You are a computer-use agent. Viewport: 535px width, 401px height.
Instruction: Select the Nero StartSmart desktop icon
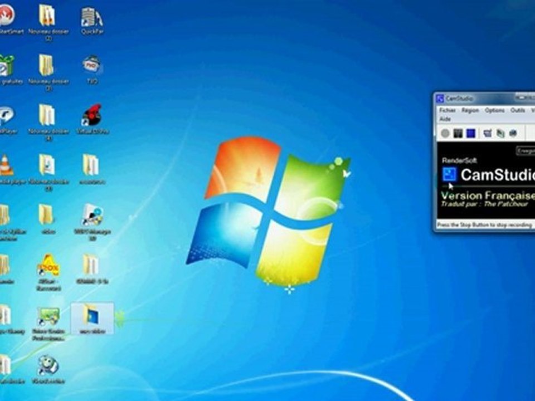7,21
